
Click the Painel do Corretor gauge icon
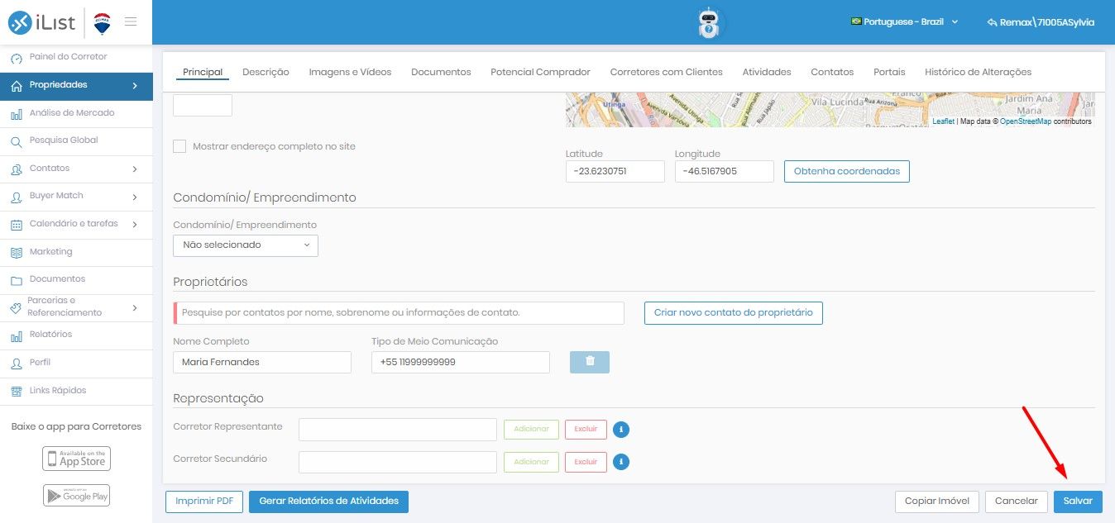click(x=16, y=58)
